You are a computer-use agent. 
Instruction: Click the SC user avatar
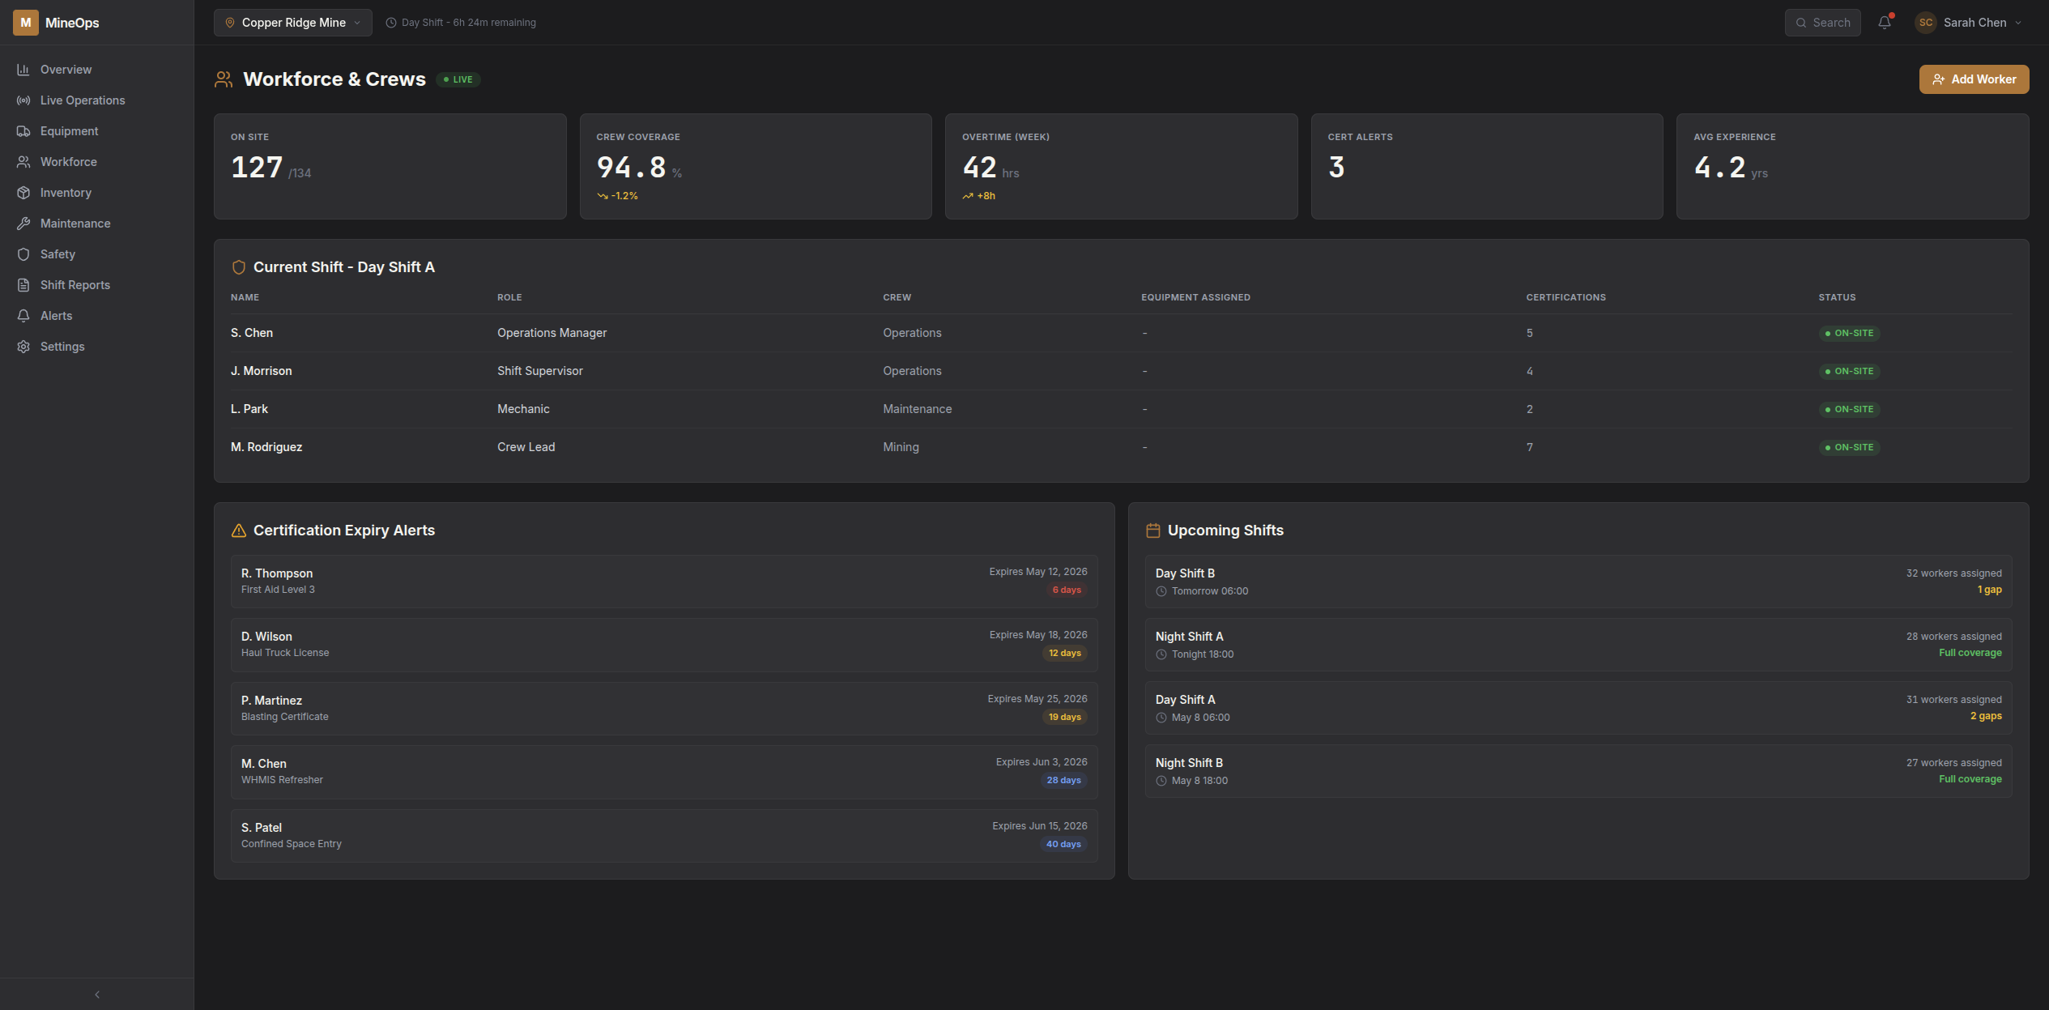(x=1926, y=23)
